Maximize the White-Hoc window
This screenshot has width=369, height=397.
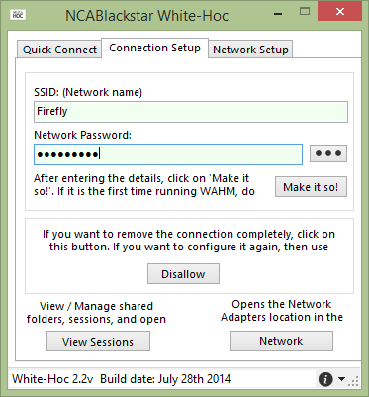click(305, 12)
